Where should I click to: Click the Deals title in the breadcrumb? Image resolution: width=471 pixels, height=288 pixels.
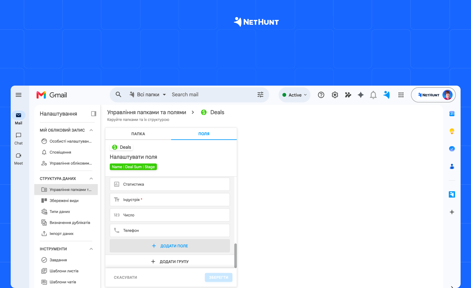pyautogui.click(x=217, y=112)
